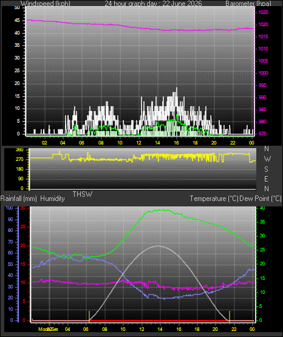Click the 02 hour label on wind graph

(x=44, y=143)
